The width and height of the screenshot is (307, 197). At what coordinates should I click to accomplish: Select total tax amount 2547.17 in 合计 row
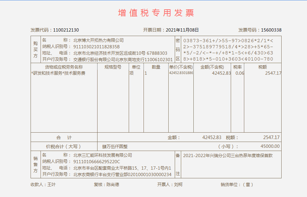(271, 137)
